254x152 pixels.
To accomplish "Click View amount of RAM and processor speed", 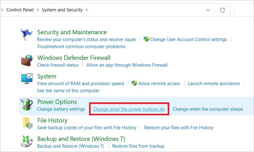I will click(x=80, y=84).
